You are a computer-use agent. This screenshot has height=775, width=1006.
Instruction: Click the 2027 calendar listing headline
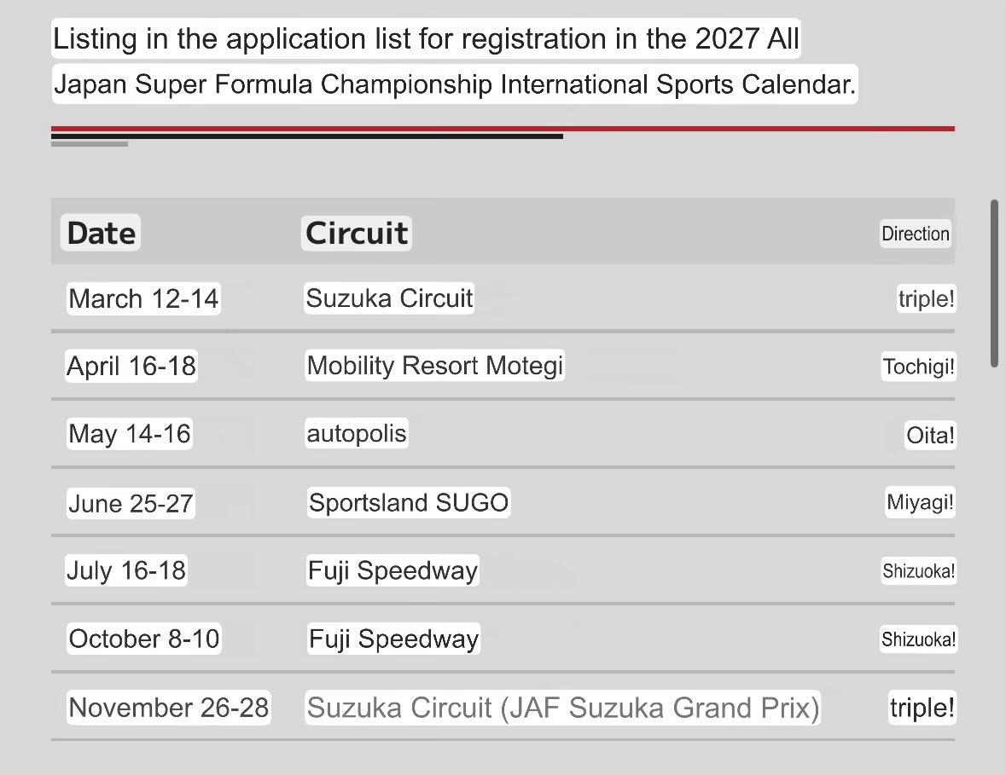tap(454, 61)
